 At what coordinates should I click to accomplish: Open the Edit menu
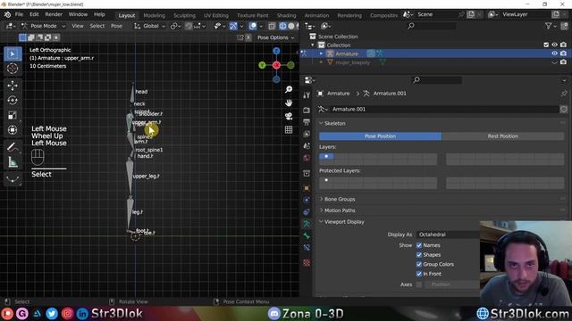pyautogui.click(x=34, y=14)
